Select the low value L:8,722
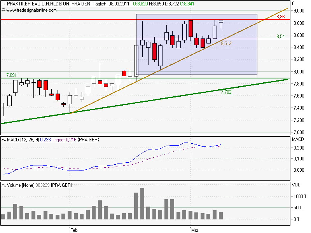The image size is (311, 233). click(x=172, y=4)
